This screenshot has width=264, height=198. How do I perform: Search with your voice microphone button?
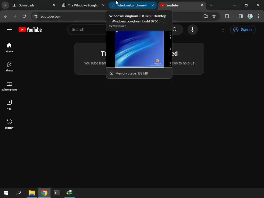pyautogui.click(x=192, y=30)
